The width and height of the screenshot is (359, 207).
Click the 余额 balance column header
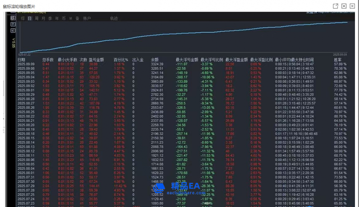click(x=155, y=60)
